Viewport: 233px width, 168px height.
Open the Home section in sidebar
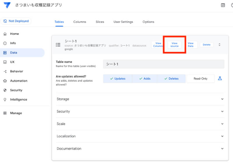coord(14,34)
